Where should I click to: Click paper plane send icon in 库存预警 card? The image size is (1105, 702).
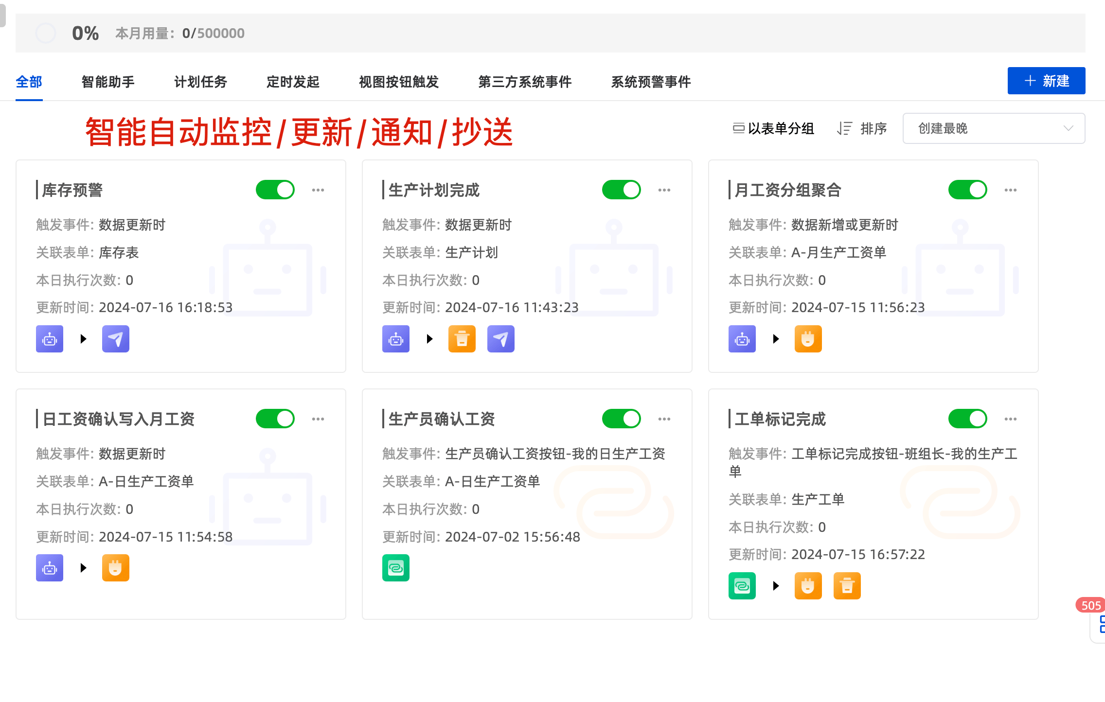pyautogui.click(x=116, y=339)
